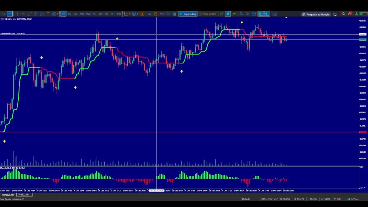Draw a vertical line on chart
Image resolution: width=368 pixels, height=207 pixels.
tap(17, 14)
